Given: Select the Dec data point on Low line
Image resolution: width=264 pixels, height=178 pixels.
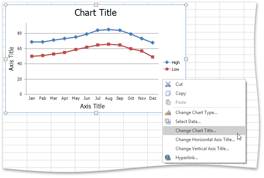Looking at the screenshot, I should 153,57.
